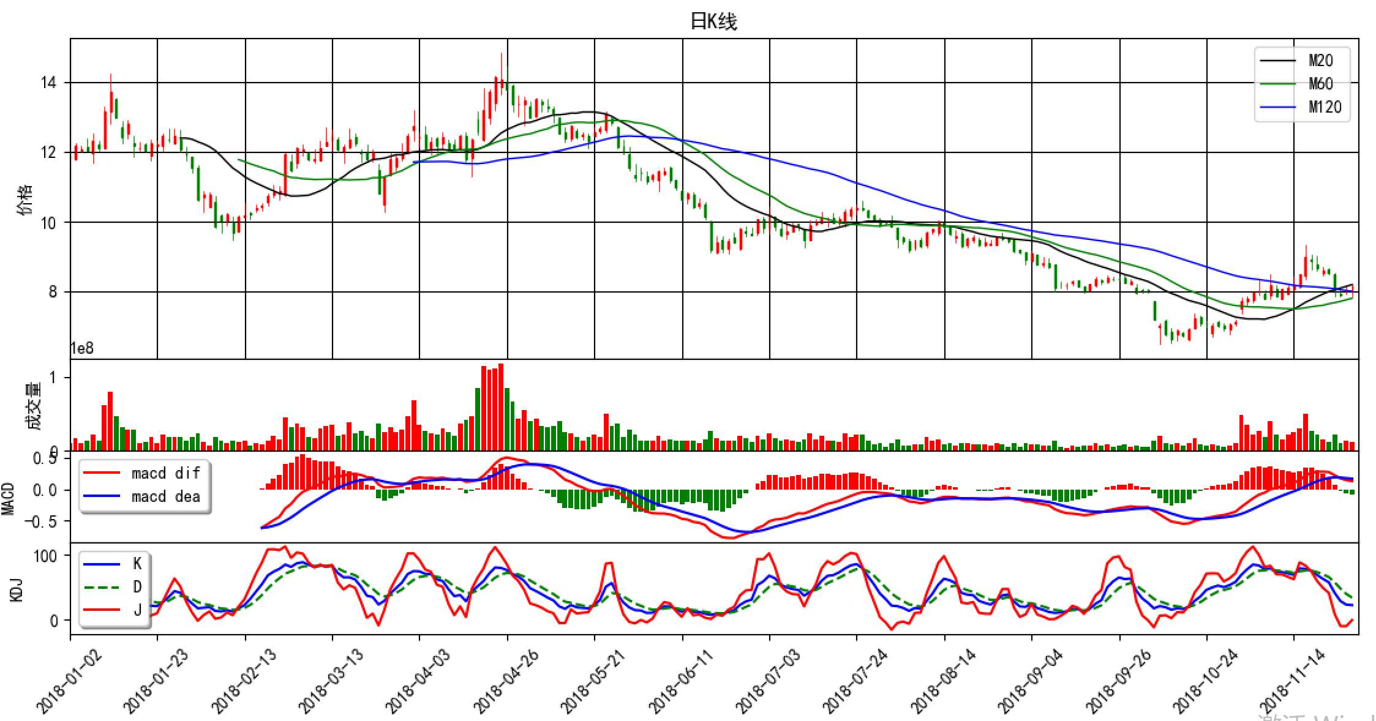The width and height of the screenshot is (1376, 721).
Task: Click the chart title 日K线
Action: pyautogui.click(x=713, y=21)
